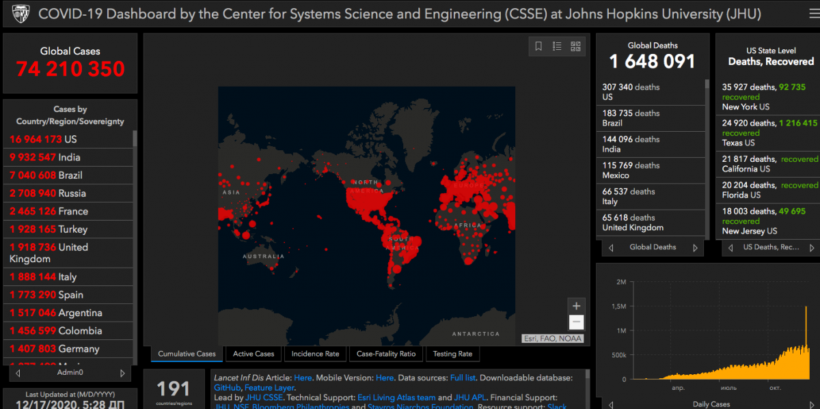Select '1 918 736 United Kingdom' cases row
Screen dimensions: 820x409
click(68, 253)
